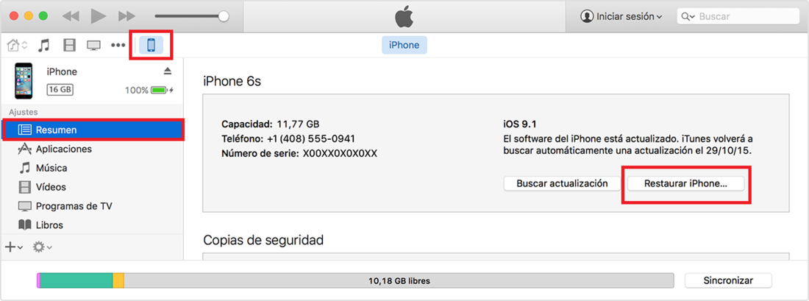The image size is (809, 301).
Task: Maximize the window with the green button
Action: [43, 16]
